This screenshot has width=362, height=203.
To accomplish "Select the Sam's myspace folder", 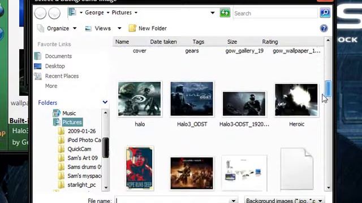I will click(84, 176).
